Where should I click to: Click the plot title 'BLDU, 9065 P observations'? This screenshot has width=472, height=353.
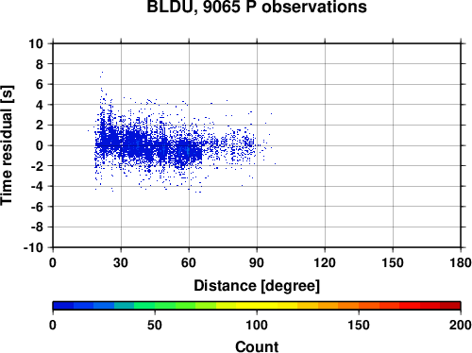point(257,7)
